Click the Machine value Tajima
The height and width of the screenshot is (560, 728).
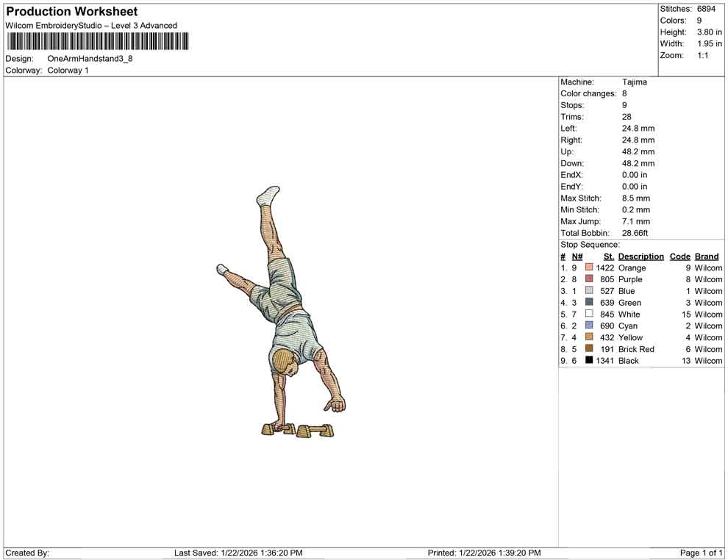pyautogui.click(x=634, y=82)
